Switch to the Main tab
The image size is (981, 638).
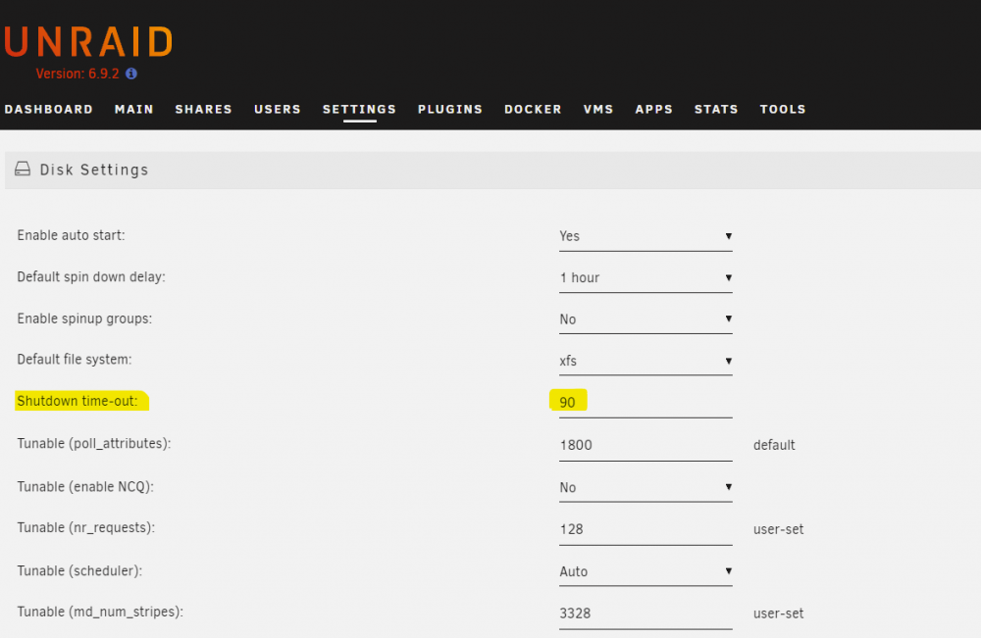[x=133, y=110]
